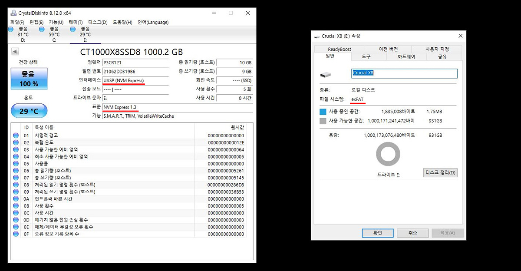
Task: Open the 디스크(D) menu
Action: click(x=98, y=22)
